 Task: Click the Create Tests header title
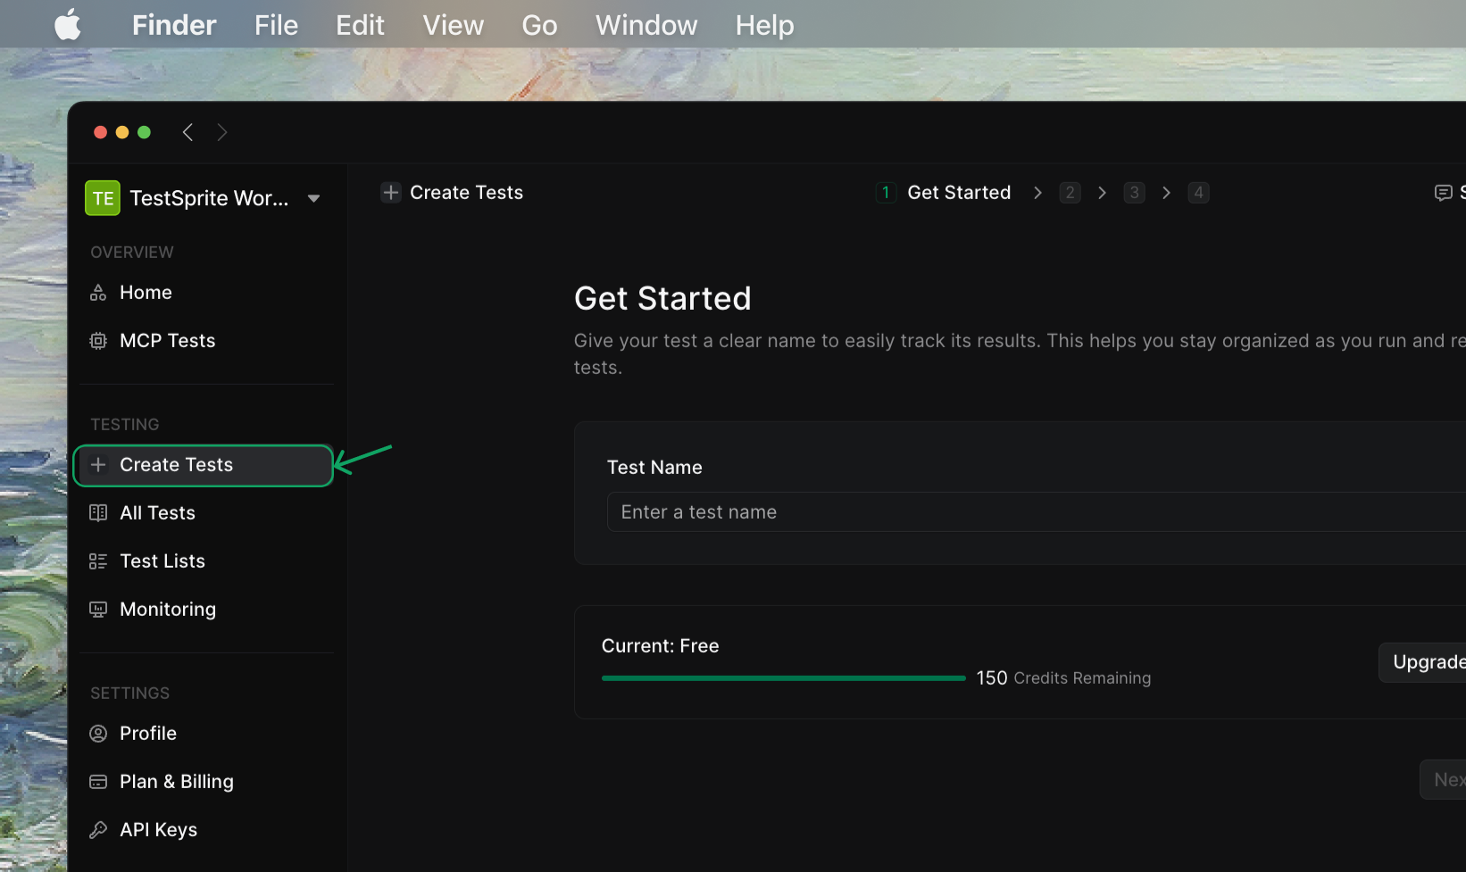[466, 193]
